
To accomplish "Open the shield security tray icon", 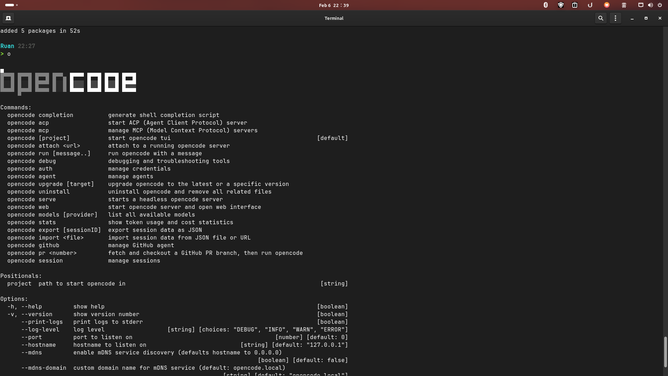I will tap(560, 5).
